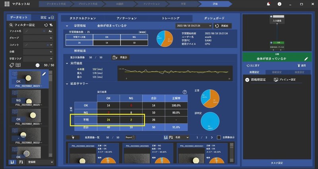Open the アノテーション tab
Viewport: 318px width, 169px height.
click(127, 18)
